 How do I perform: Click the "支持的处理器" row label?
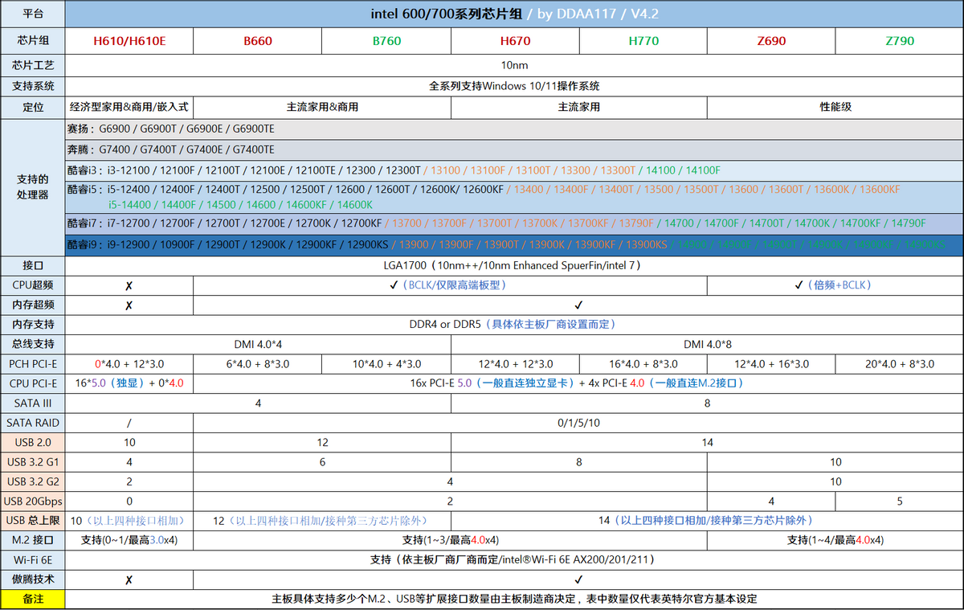click(x=33, y=187)
